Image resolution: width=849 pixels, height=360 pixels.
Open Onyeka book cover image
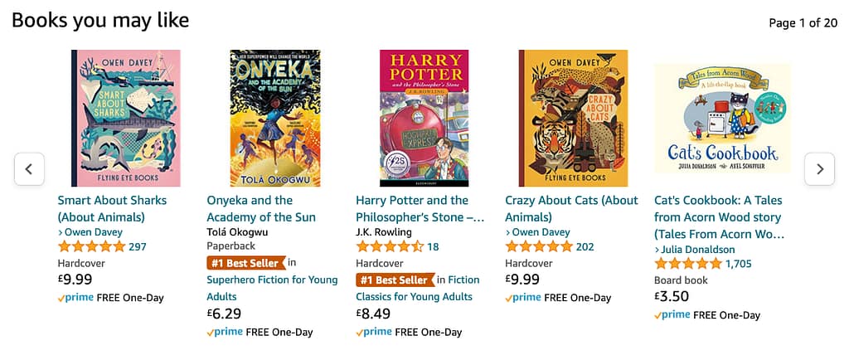click(274, 118)
